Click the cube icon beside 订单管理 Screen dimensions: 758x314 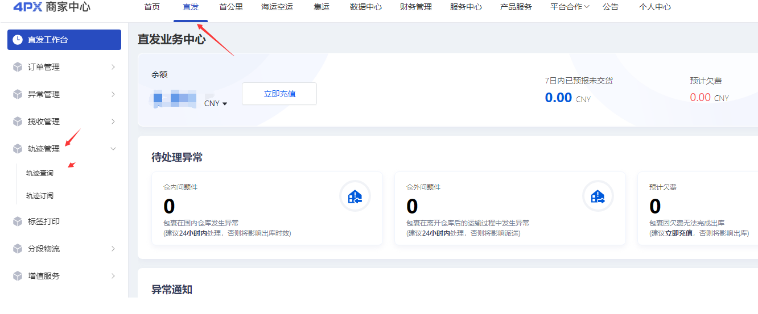tap(18, 67)
